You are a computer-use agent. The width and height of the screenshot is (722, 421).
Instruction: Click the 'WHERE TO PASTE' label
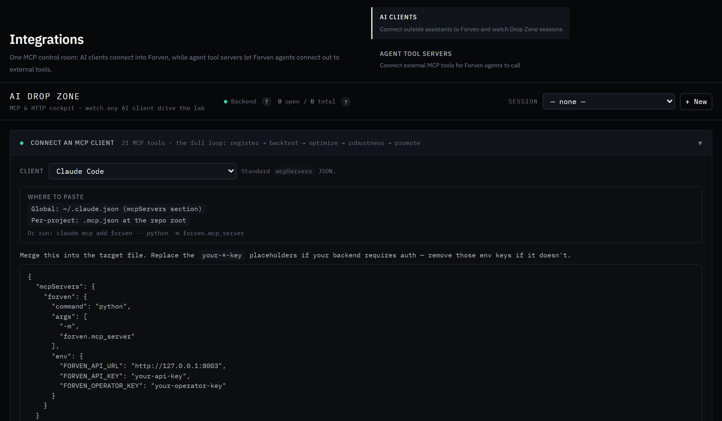(56, 197)
